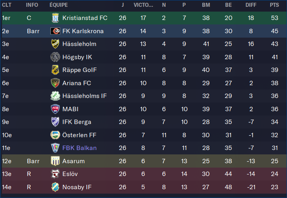Open the IFK Berga team page
This screenshot has height=198, width=287.
tap(77, 122)
